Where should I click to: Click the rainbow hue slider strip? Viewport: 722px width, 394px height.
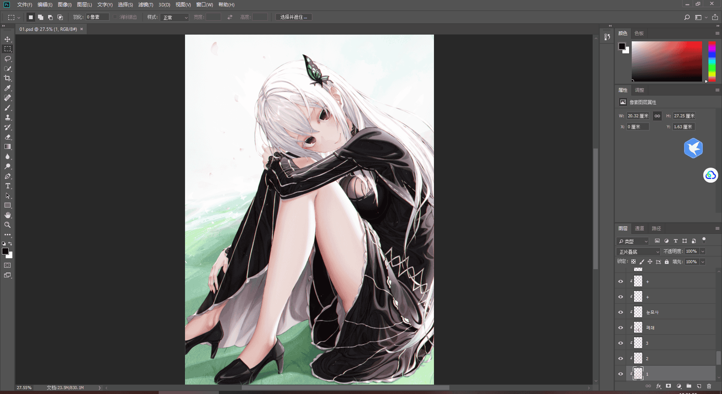[712, 62]
